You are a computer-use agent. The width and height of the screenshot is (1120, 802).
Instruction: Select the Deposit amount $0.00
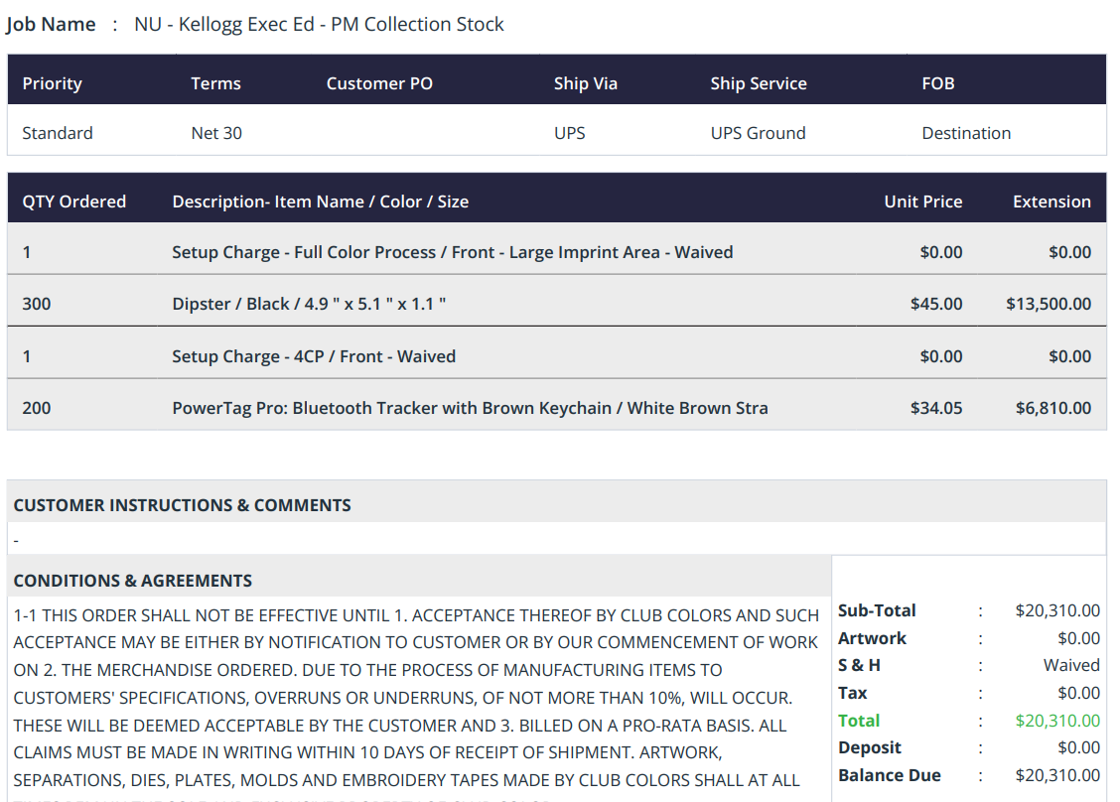click(1078, 747)
